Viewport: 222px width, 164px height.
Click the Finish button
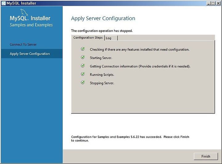pos(206,156)
